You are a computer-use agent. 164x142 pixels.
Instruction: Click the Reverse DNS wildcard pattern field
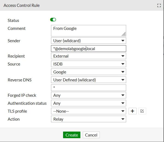[89, 88]
